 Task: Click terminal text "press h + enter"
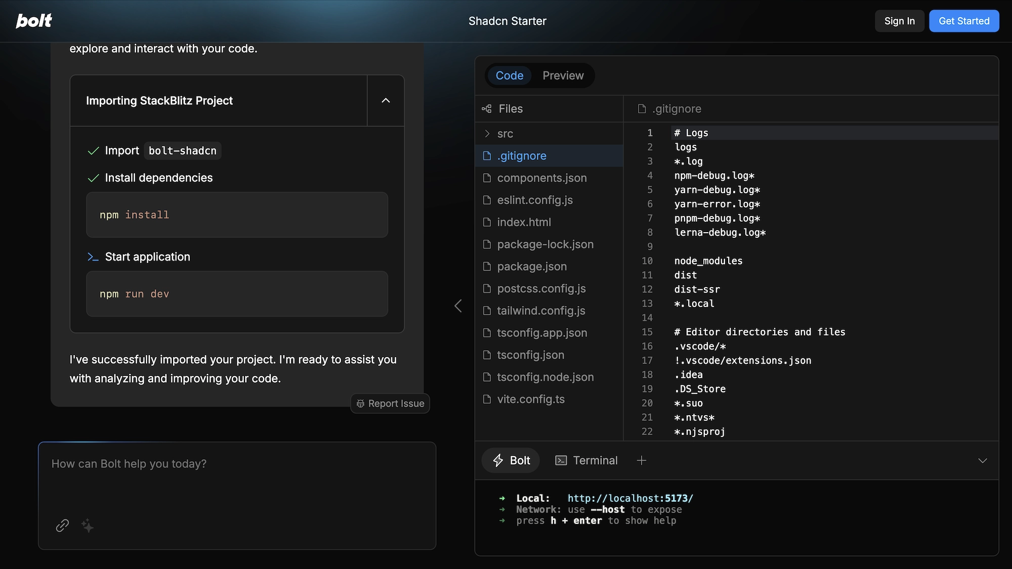coord(559,521)
